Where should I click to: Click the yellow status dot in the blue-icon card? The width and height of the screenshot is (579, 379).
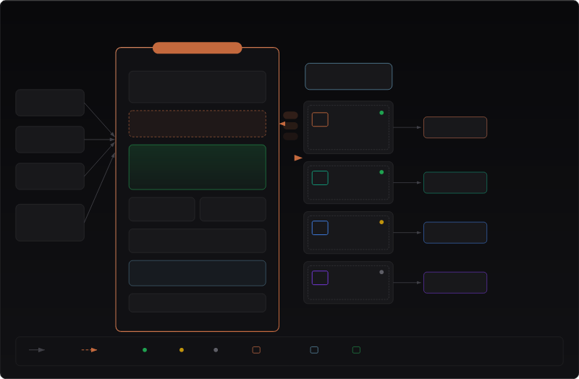[x=381, y=222]
